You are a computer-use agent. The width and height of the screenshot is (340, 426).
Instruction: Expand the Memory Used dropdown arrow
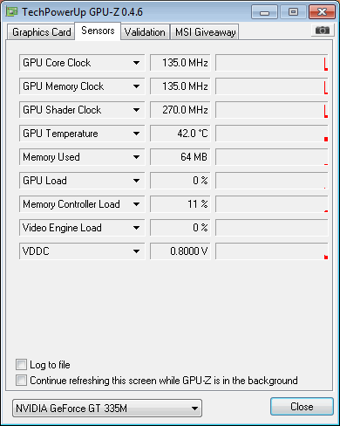point(136,157)
